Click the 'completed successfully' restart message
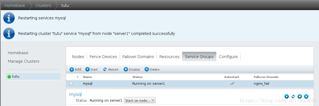This screenshot has width=319, height=106. pos(97,34)
